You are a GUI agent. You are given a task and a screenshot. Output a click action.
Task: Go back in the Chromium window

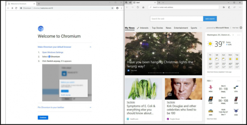[8, 8]
